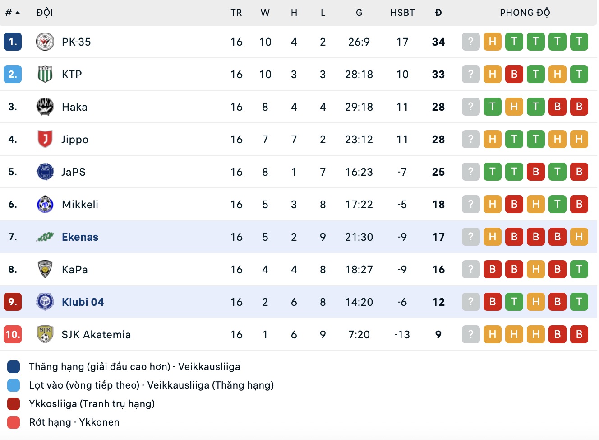Click the SJK Akatemia shield icon
This screenshot has height=440, width=599.
coord(45,335)
